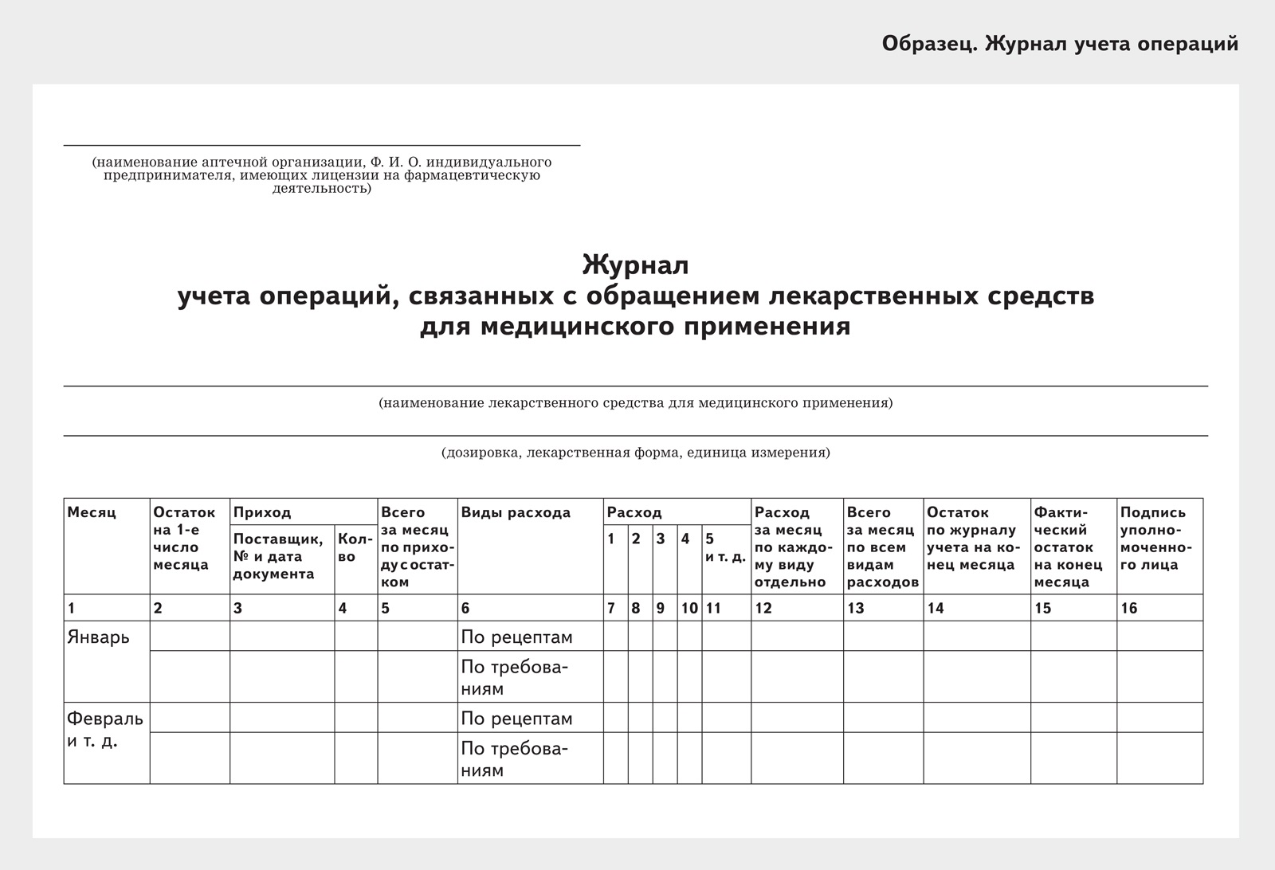Click the 'Поставщик, № и дата документа' subheader
Image resolution: width=1275 pixels, height=870 pixels.
pos(278,556)
